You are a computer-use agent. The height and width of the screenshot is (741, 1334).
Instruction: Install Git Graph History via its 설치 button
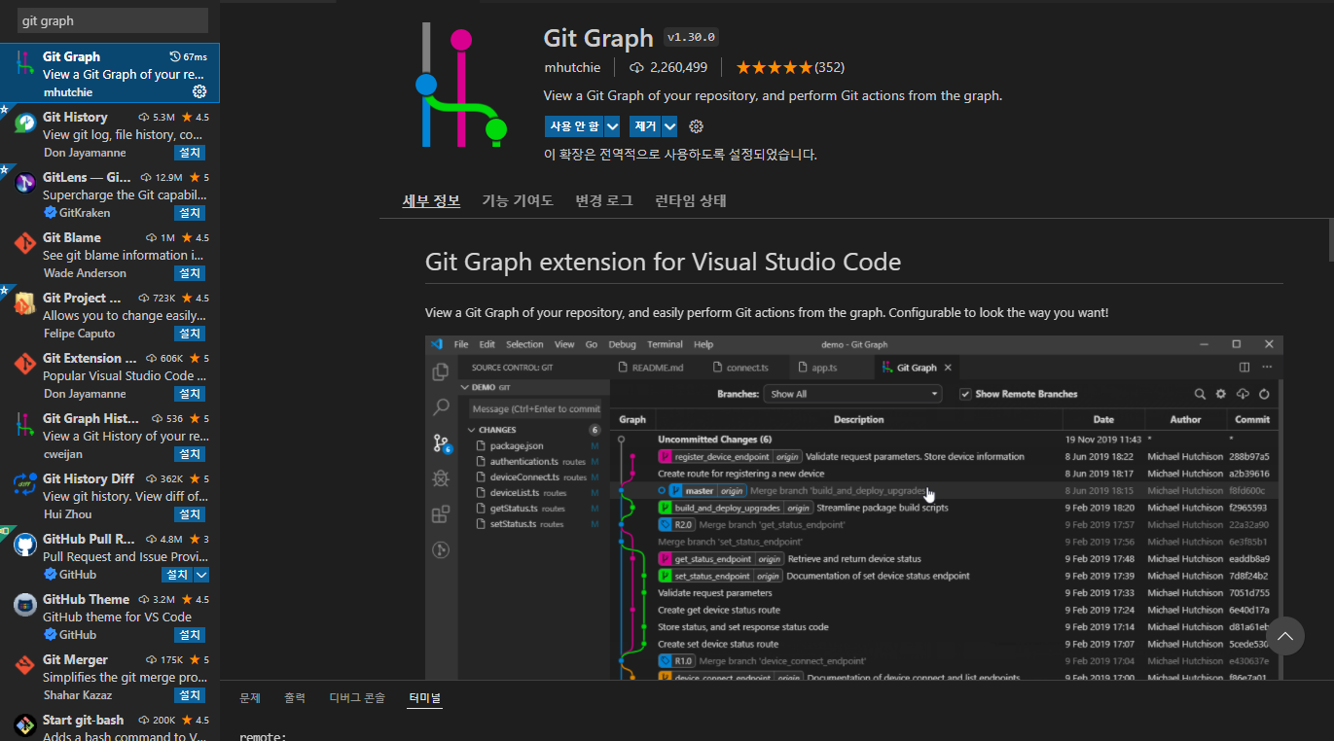point(190,454)
